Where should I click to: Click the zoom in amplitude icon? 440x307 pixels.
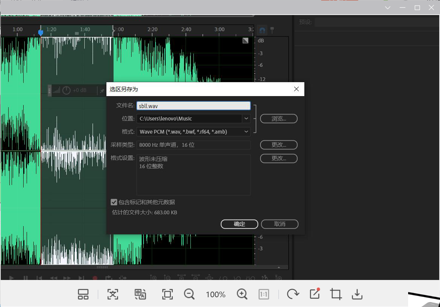153,277
